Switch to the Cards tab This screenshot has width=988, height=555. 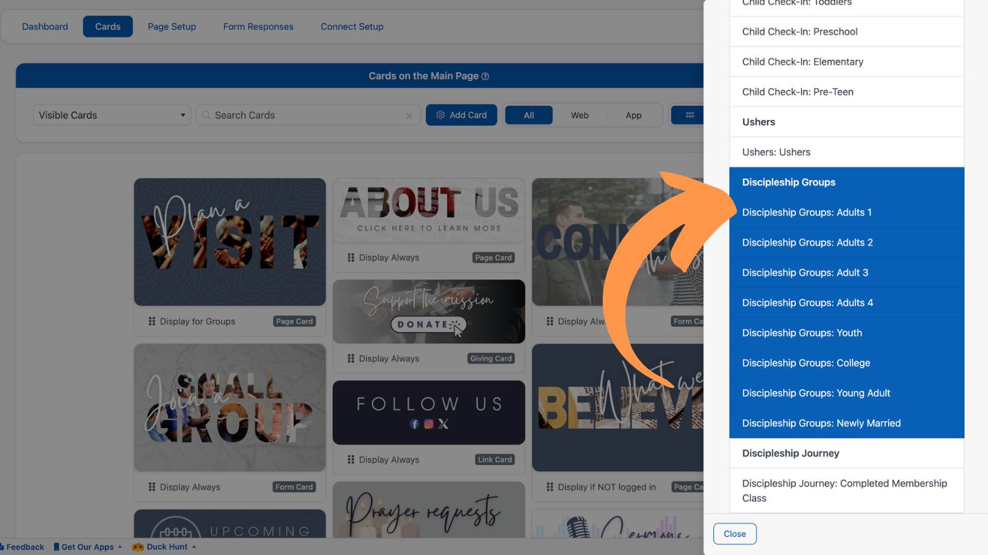[x=107, y=27]
